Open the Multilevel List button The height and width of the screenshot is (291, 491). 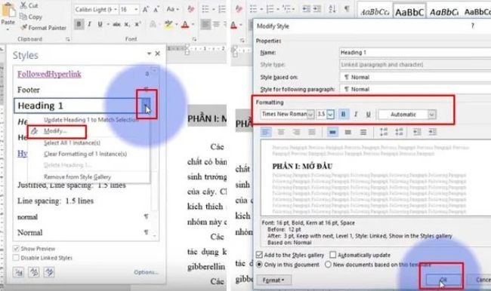pyautogui.click(x=288, y=9)
